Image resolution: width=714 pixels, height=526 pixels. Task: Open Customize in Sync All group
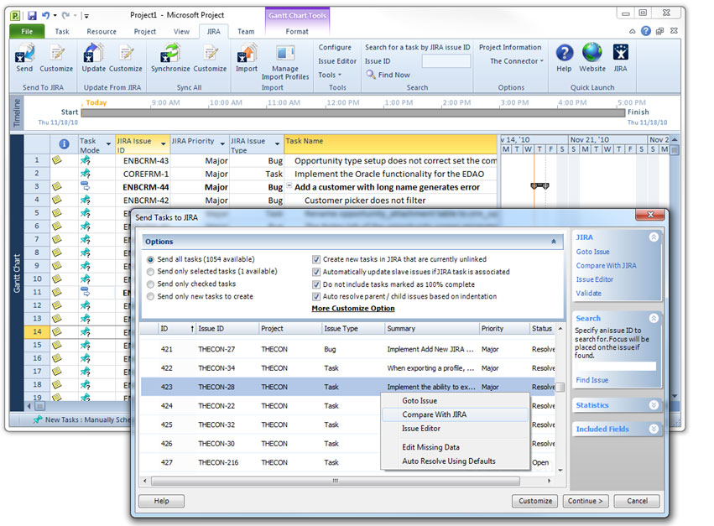(x=210, y=54)
